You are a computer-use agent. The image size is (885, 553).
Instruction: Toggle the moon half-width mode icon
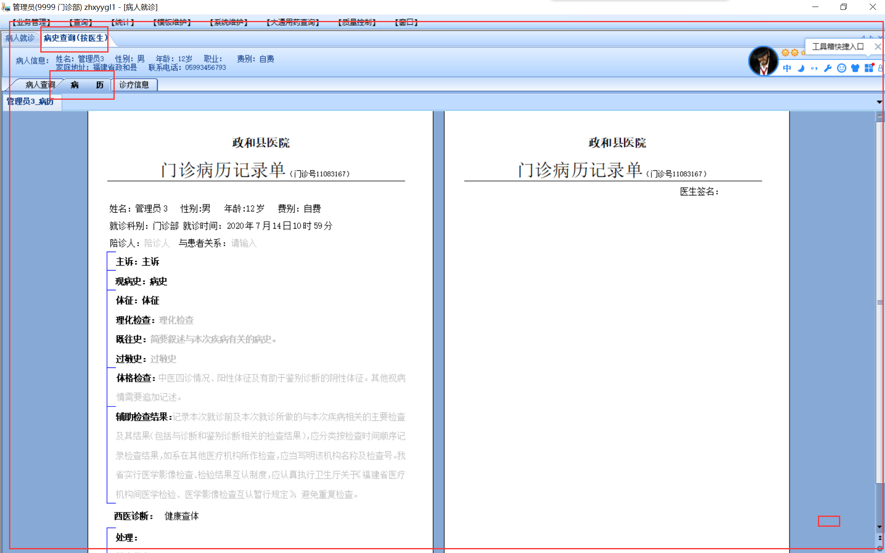(801, 68)
